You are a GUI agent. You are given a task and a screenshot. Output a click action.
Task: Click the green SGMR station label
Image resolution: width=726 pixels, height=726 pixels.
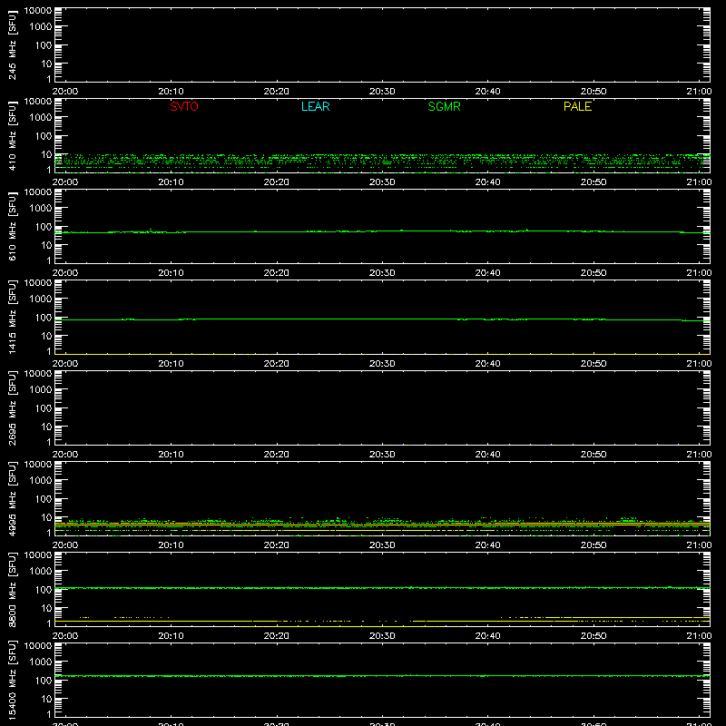(444, 106)
